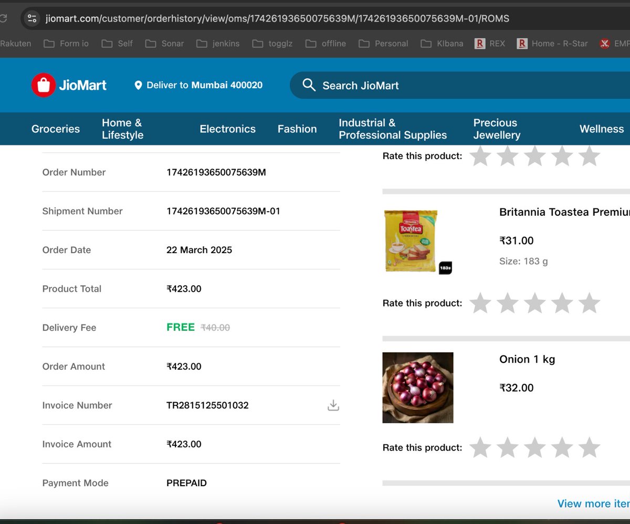Image resolution: width=630 pixels, height=524 pixels.
Task: Open the Self bookmark folder
Action: pos(117,44)
